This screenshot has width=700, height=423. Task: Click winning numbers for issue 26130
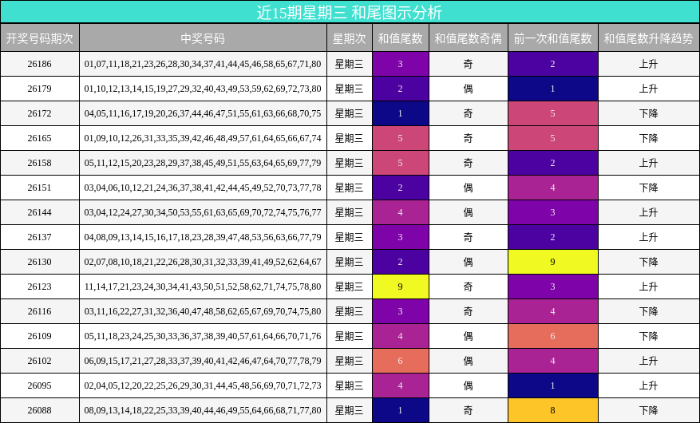203,262
